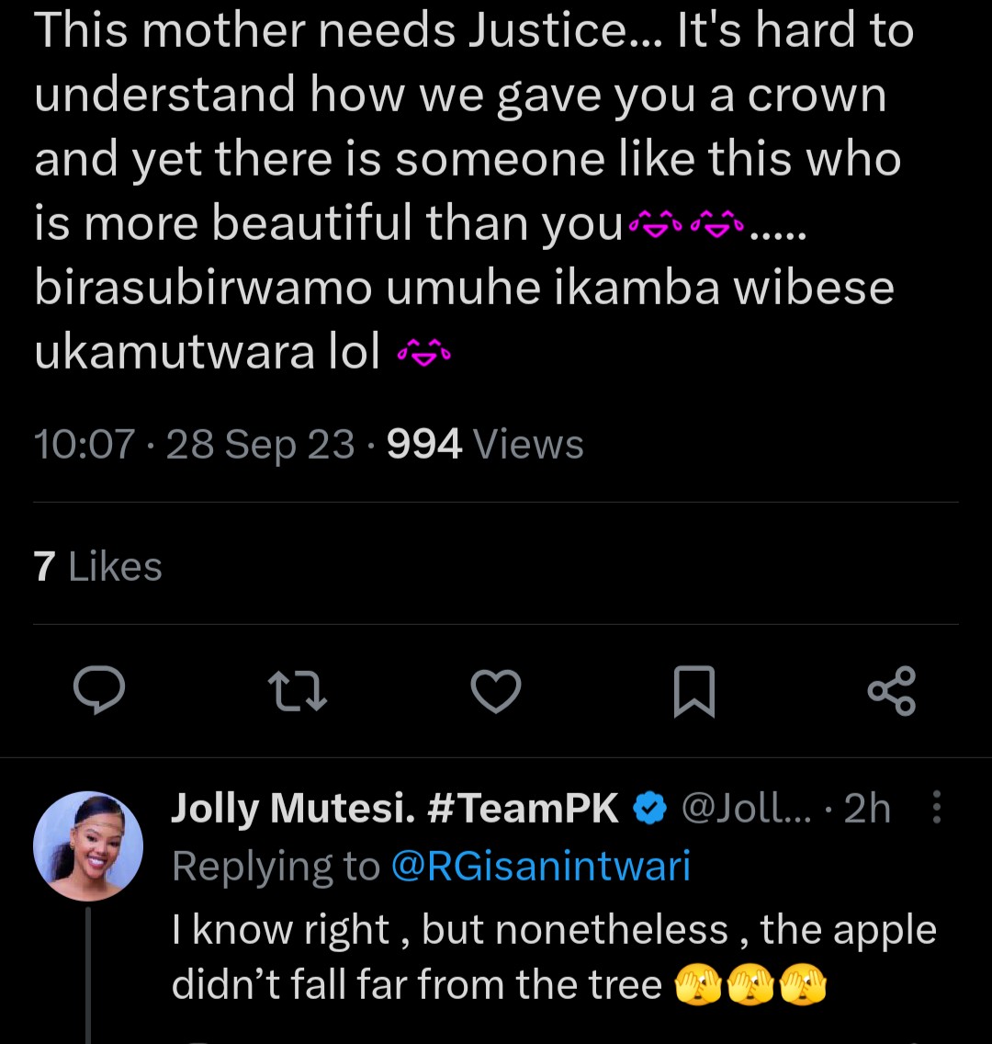Open Jolly Mutesi's profile picture
Viewport: 992px width, 1044px height.
click(88, 845)
